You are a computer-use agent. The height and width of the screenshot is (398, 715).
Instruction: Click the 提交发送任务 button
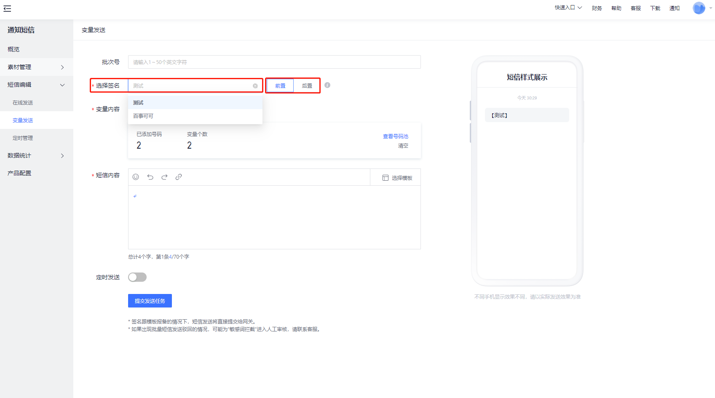tap(150, 301)
